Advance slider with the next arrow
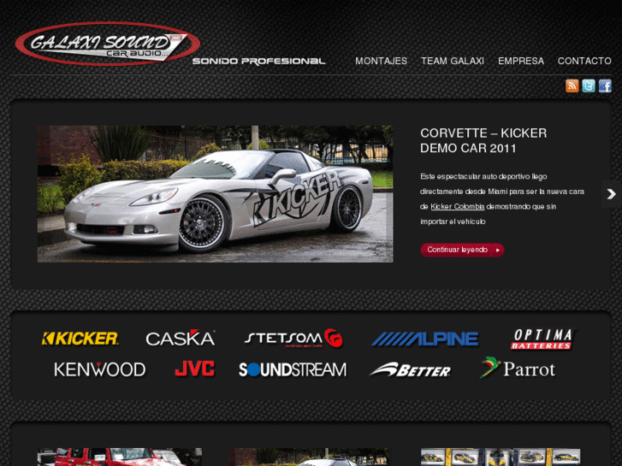 point(611,194)
